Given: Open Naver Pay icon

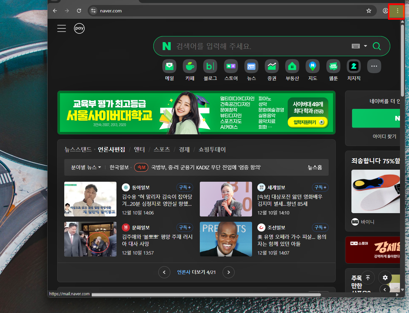Looking at the screenshot, I should click(79, 28).
